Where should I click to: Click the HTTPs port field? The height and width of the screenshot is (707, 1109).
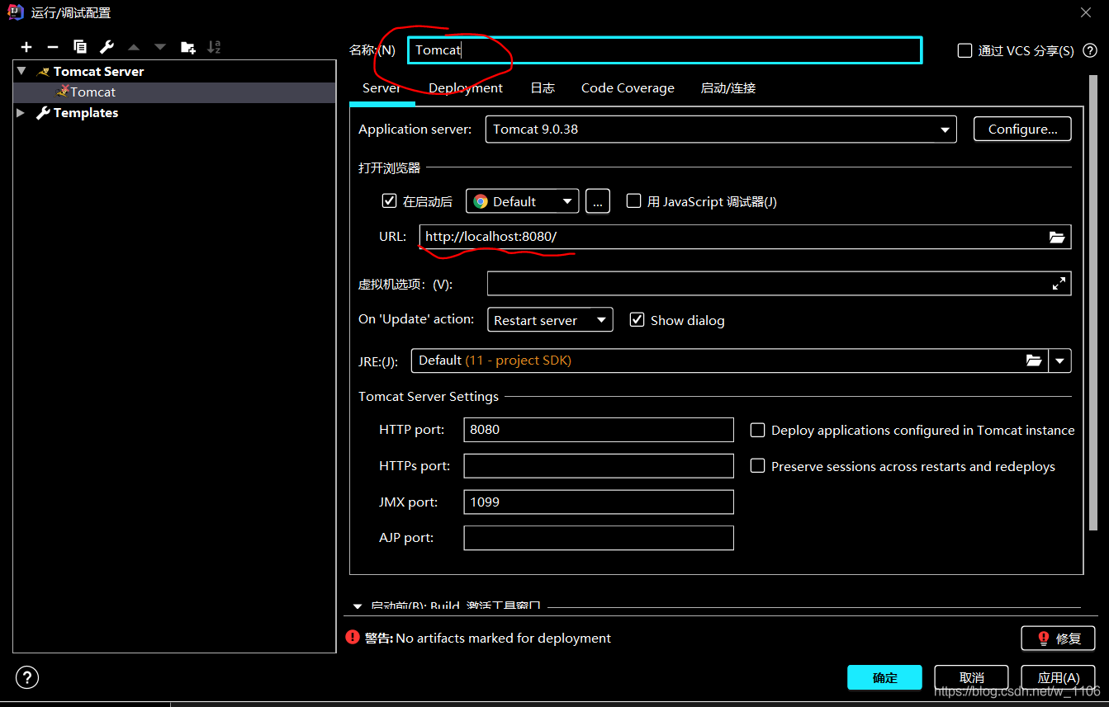pos(599,466)
